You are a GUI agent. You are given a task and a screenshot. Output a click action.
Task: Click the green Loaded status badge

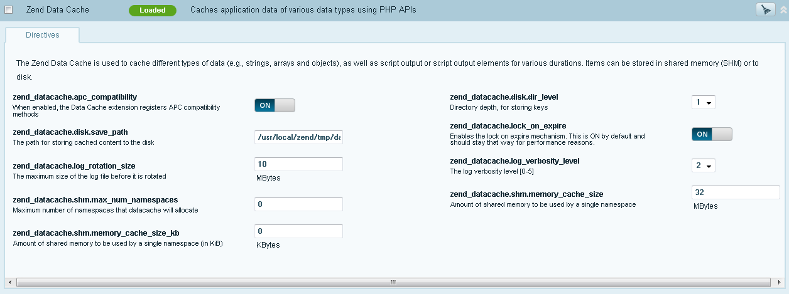152,10
